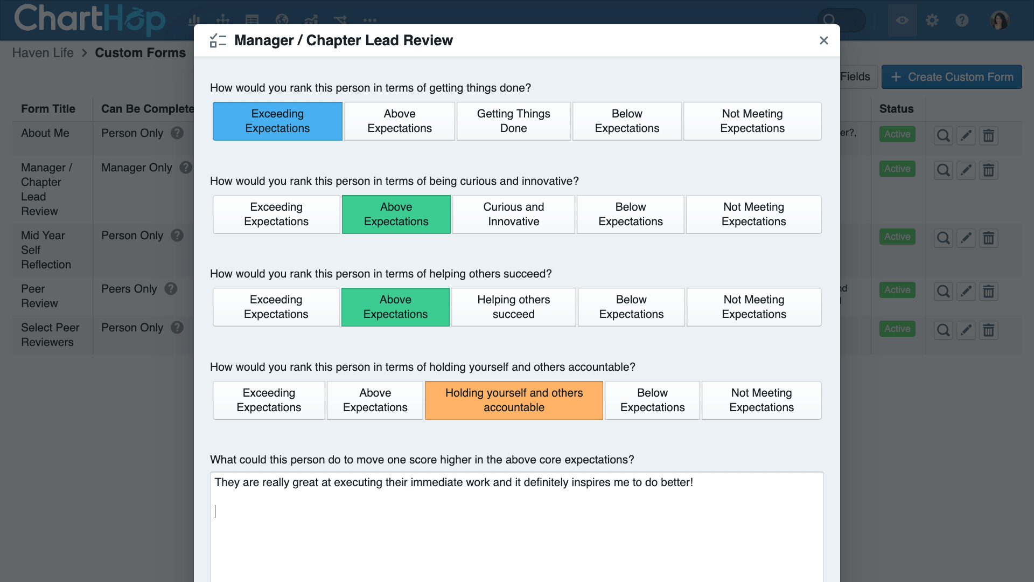Image resolution: width=1034 pixels, height=582 pixels.
Task: Open the user profile avatar menu
Action: (999, 20)
